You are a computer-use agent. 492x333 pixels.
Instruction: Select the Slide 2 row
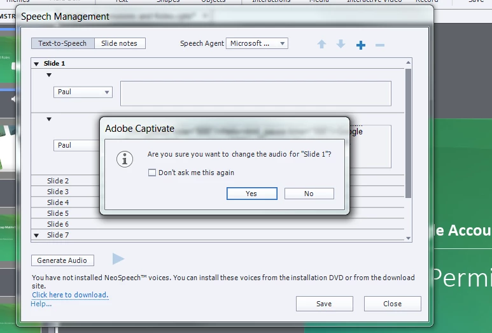[x=218, y=181]
